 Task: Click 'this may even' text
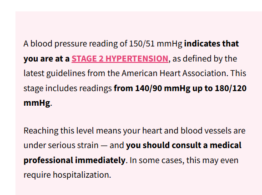(212, 160)
